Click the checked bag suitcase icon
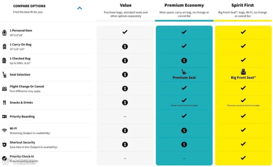 pos(4,60)
